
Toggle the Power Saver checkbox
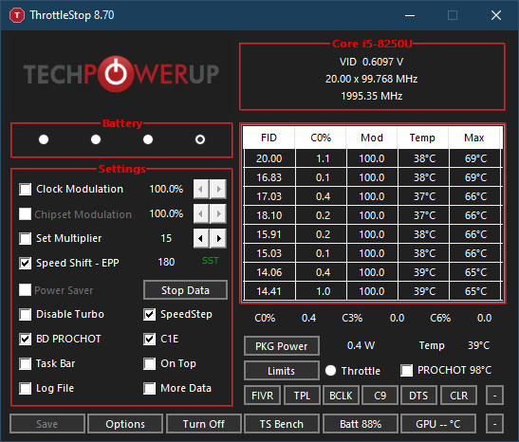click(26, 290)
